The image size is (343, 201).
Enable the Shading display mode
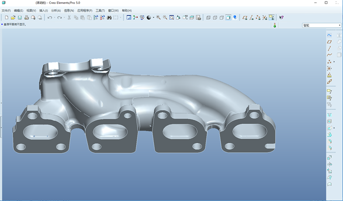pyautogui.click(x=228, y=17)
